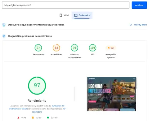The height and width of the screenshot is (121, 149).
Task: Click the Prácticas recomendadas label
Action: tap(74, 56)
